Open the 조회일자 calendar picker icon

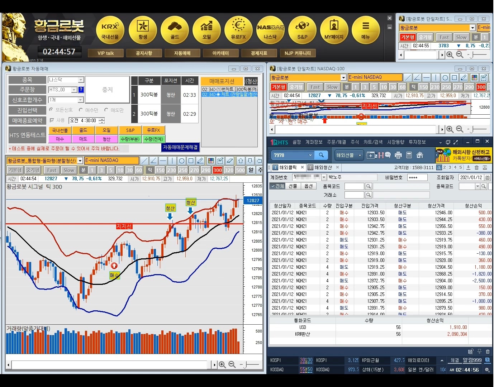click(x=488, y=177)
